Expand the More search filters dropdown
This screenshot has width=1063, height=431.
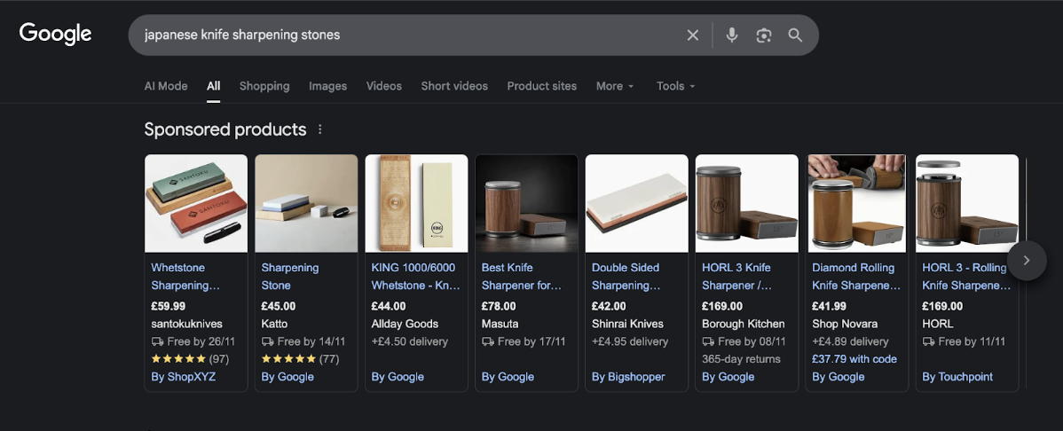pyautogui.click(x=615, y=86)
